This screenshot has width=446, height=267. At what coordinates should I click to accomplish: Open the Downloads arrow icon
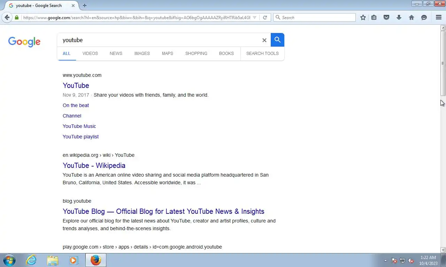[399, 17]
